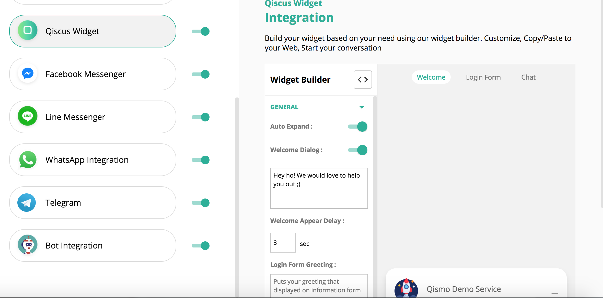This screenshot has height=298, width=603.
Task: Click the Facebook Messenger icon
Action: tap(27, 74)
